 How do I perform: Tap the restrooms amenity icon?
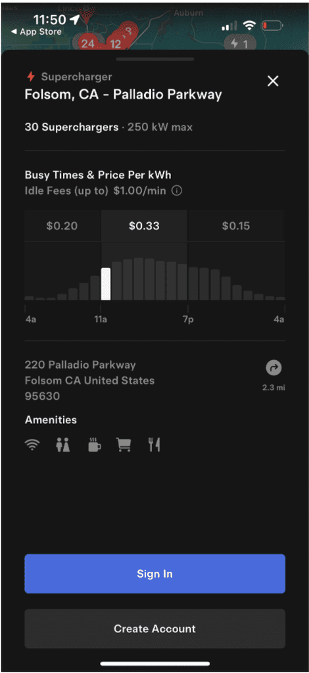[x=63, y=445]
